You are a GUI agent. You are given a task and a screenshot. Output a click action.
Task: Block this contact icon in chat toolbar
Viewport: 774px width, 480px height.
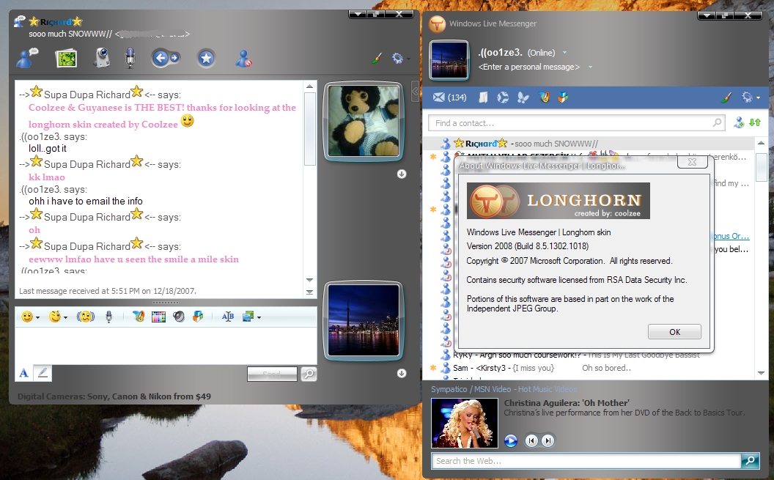click(243, 59)
